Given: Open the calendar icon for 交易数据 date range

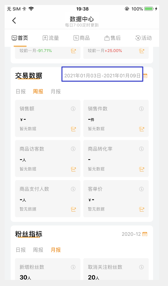Looking at the screenshot, I should click(145, 76).
